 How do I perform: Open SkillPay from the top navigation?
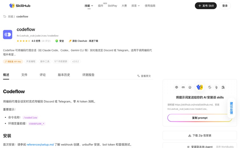(112, 6)
